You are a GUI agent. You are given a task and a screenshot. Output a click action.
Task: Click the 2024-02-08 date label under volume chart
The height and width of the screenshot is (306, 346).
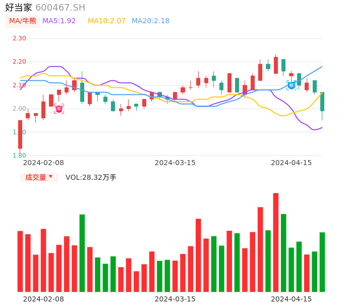(43, 299)
